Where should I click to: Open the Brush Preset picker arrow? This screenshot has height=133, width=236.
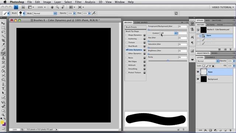[24, 13]
